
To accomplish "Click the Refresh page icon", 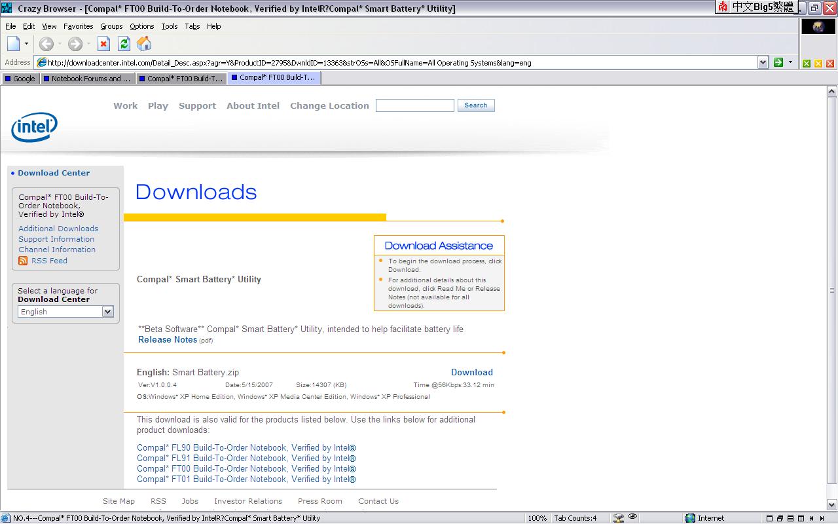I will [124, 44].
